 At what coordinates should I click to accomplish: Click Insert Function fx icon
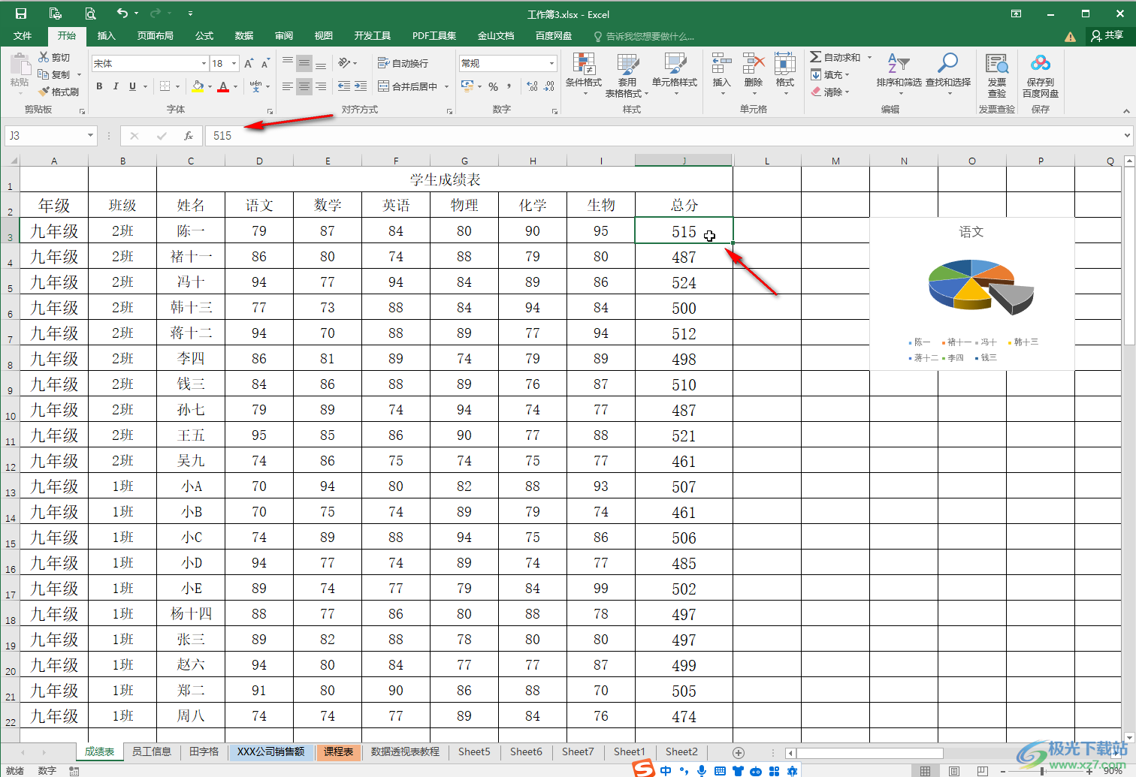[x=189, y=136]
